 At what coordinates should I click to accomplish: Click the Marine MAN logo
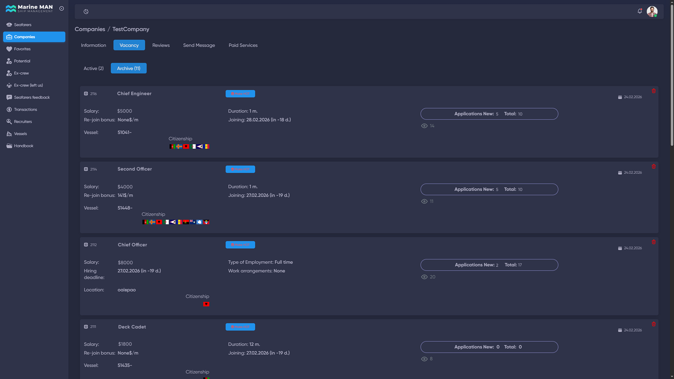(x=29, y=8)
